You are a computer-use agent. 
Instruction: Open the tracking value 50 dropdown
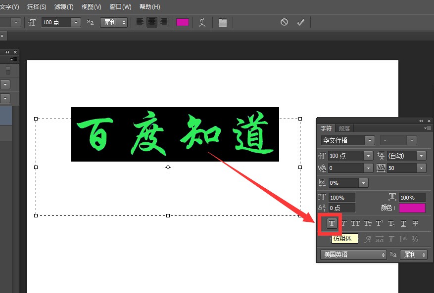[421, 168]
